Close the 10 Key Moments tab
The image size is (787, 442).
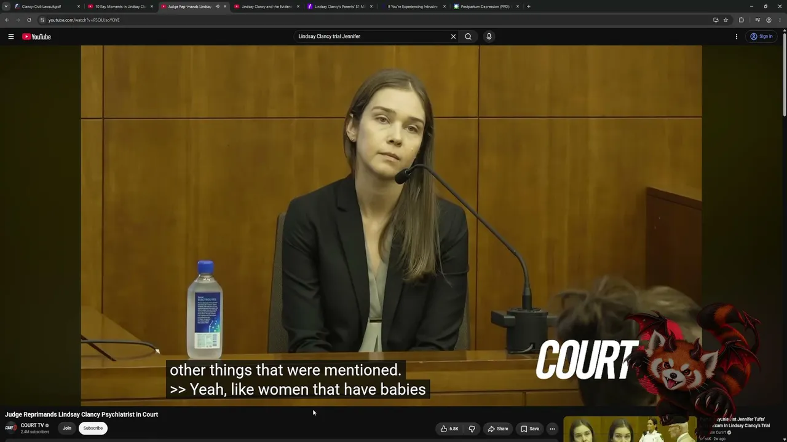(152, 6)
